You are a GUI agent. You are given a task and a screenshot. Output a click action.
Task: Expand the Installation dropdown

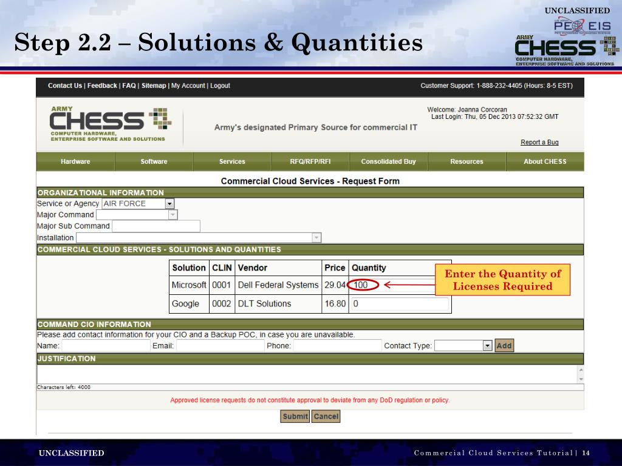316,238
